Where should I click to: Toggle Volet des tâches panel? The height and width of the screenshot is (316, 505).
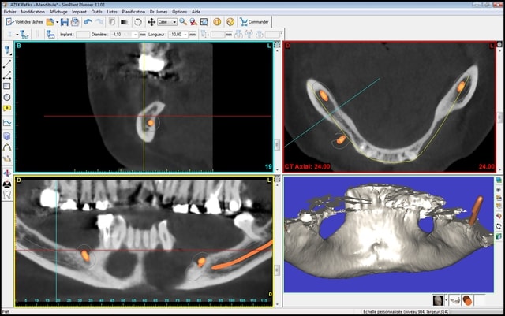click(x=24, y=22)
